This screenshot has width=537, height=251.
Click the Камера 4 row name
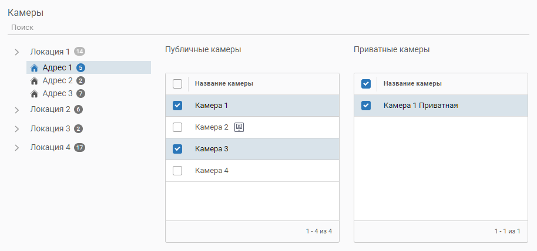(x=212, y=171)
